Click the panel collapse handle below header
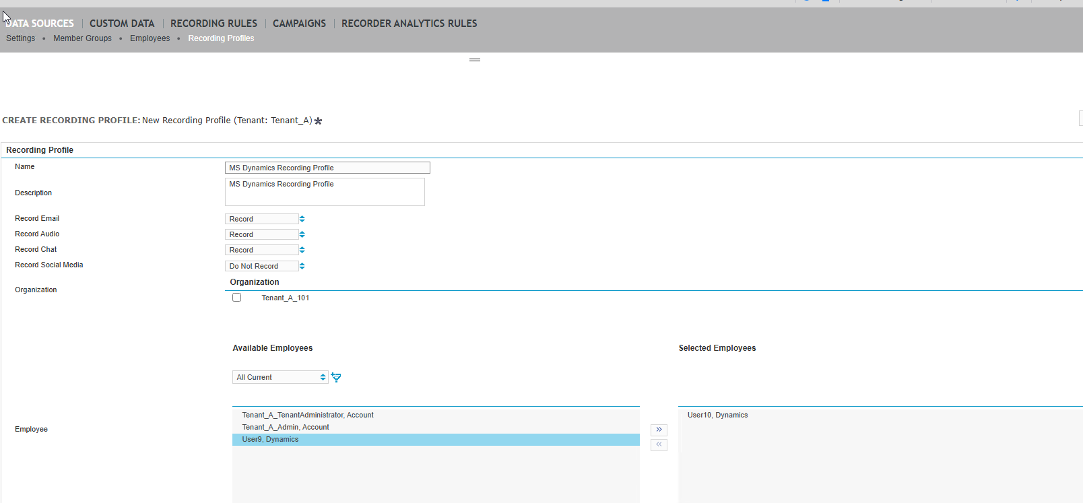This screenshot has width=1083, height=503. point(475,60)
